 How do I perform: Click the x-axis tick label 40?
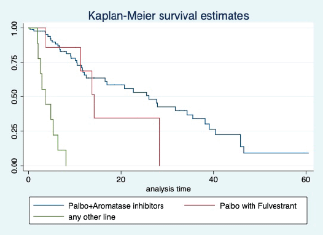click(x=213, y=180)
